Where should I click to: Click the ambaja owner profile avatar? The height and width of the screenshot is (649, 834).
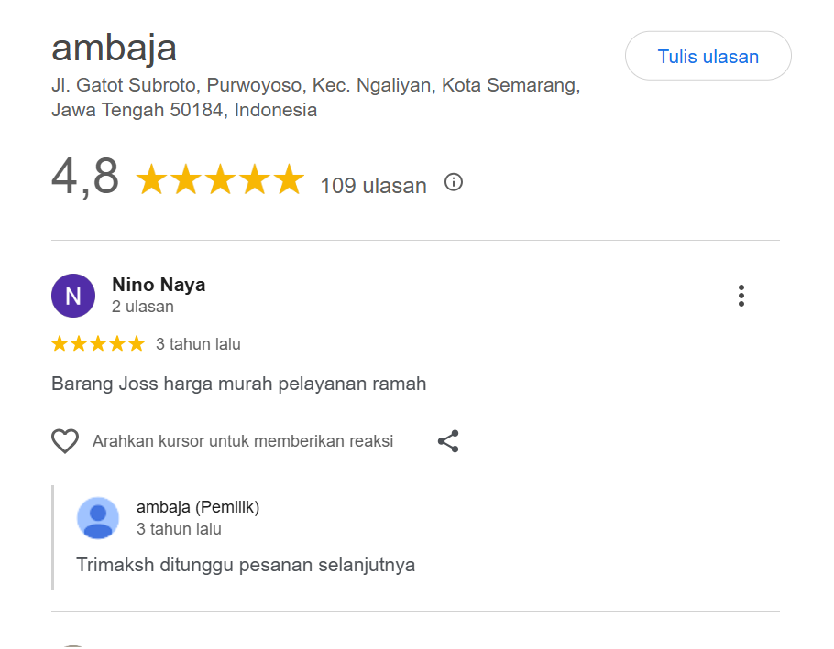98,518
